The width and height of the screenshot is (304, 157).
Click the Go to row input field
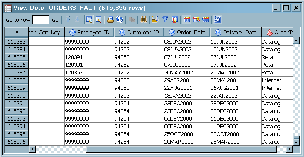click(41, 20)
